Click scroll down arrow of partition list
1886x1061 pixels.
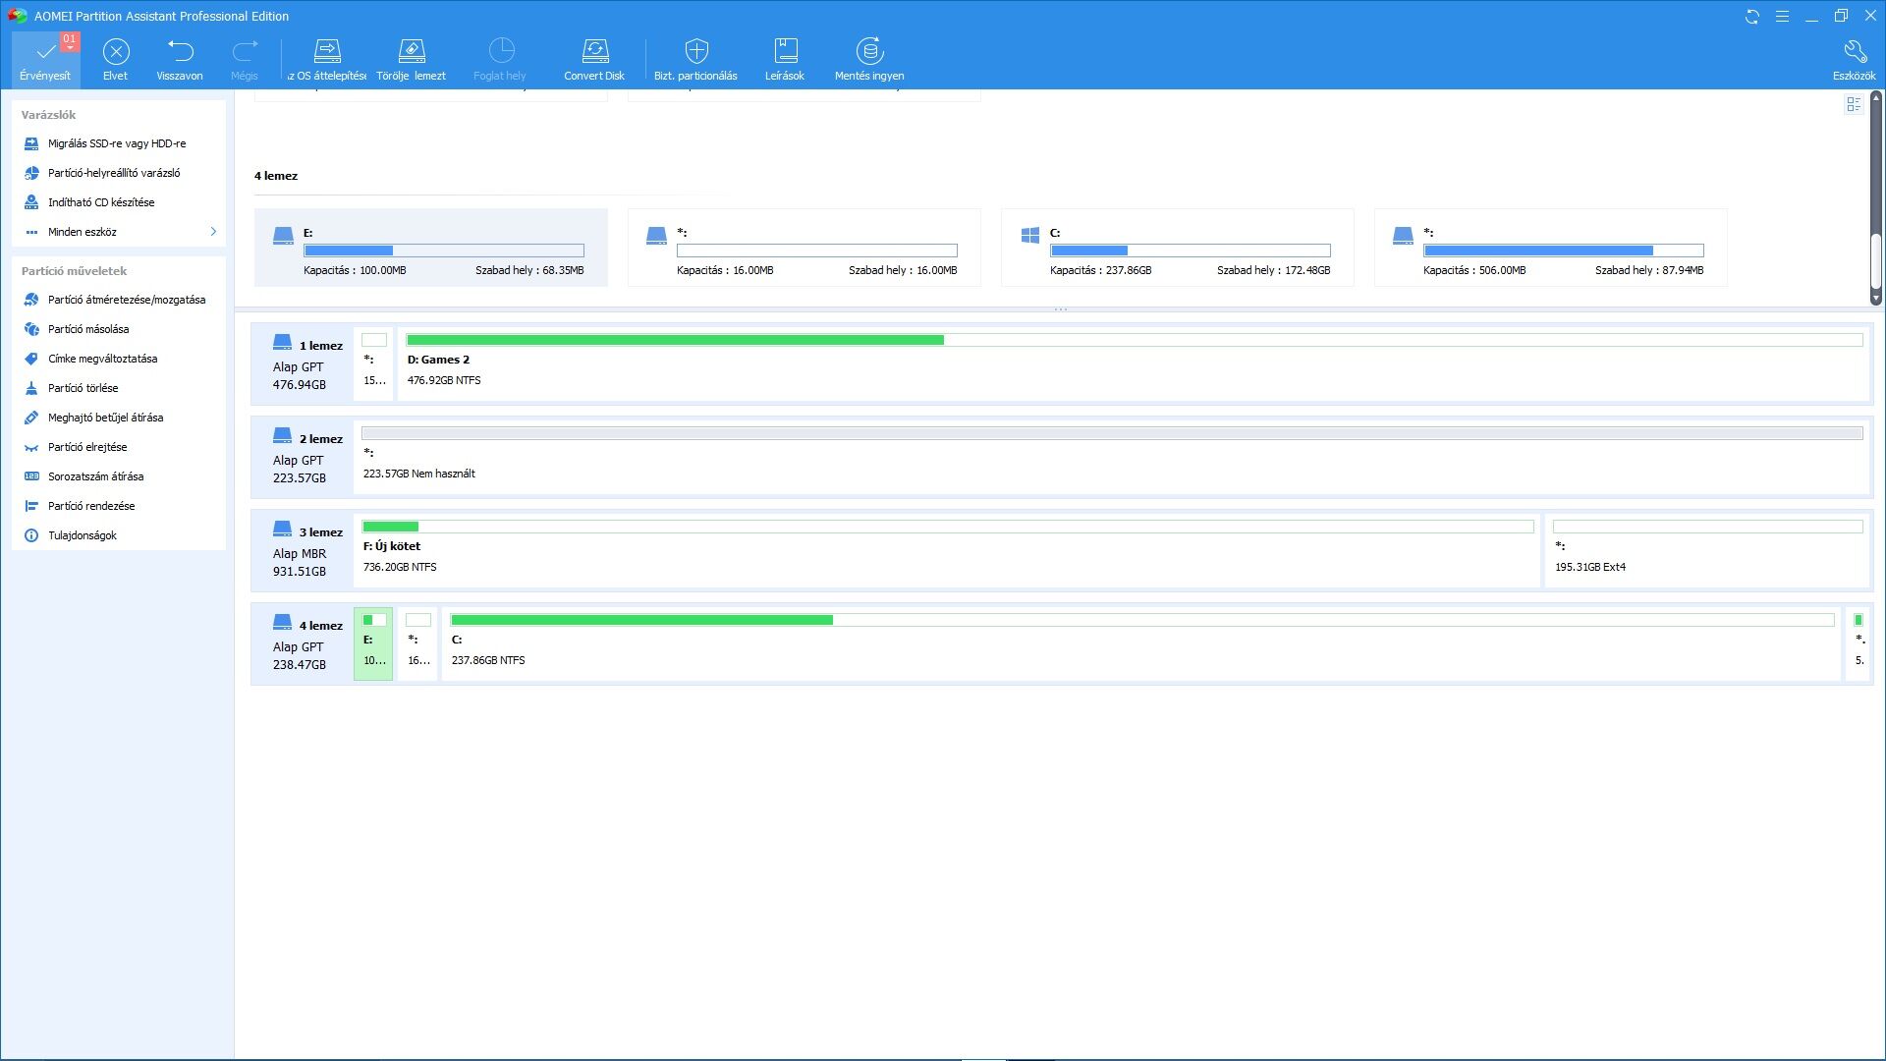coord(1875,298)
